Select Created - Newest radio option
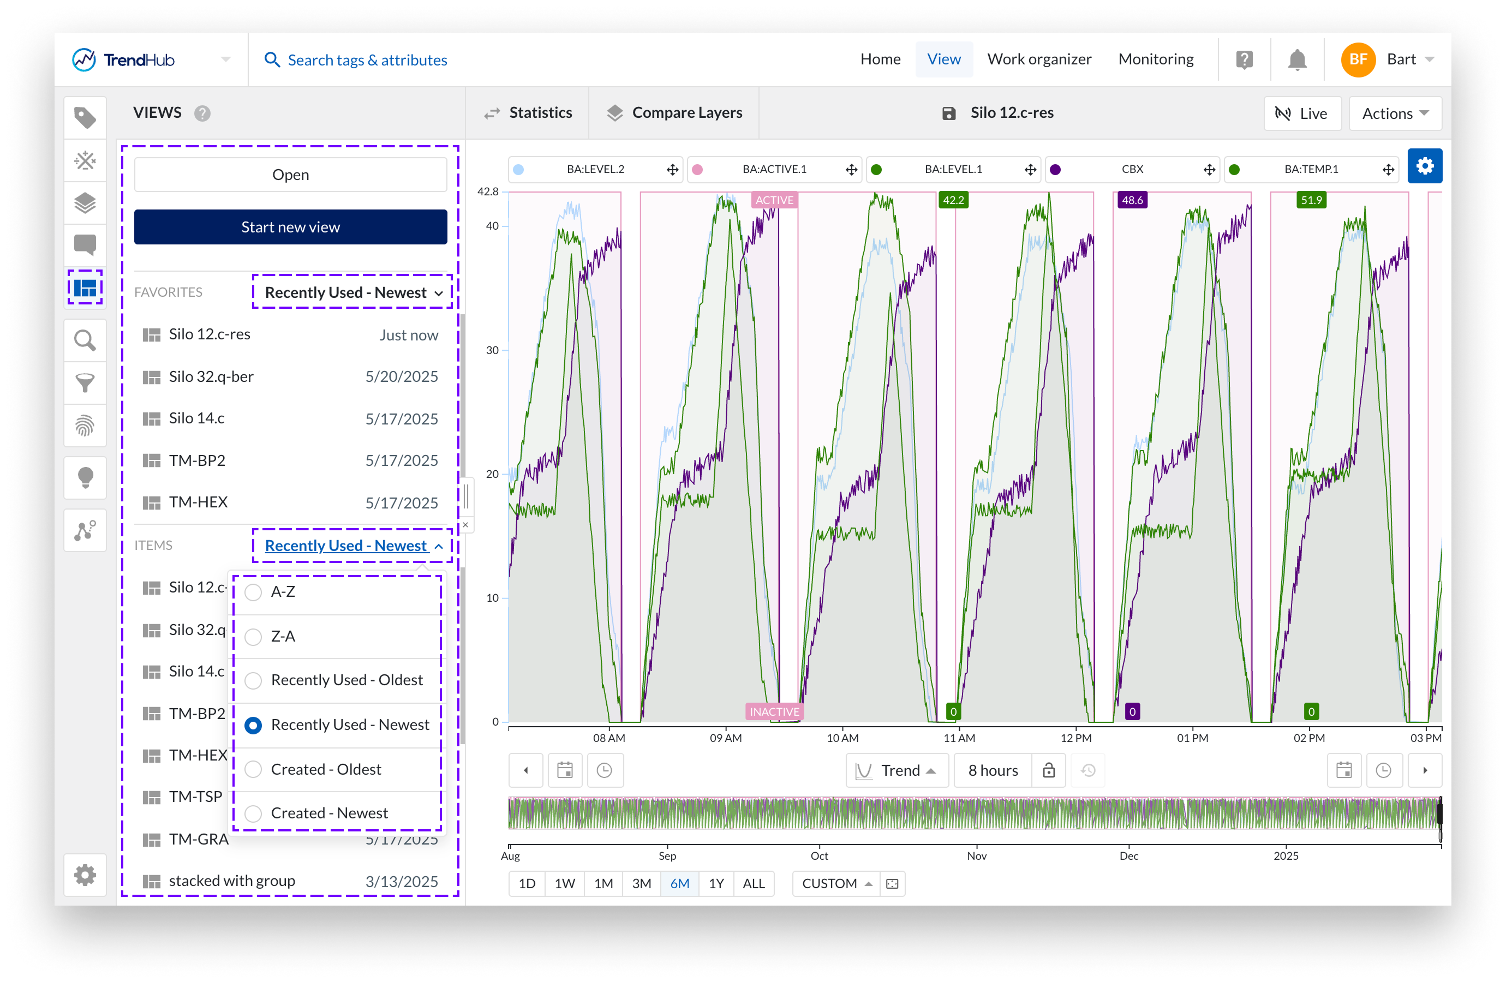 253,813
